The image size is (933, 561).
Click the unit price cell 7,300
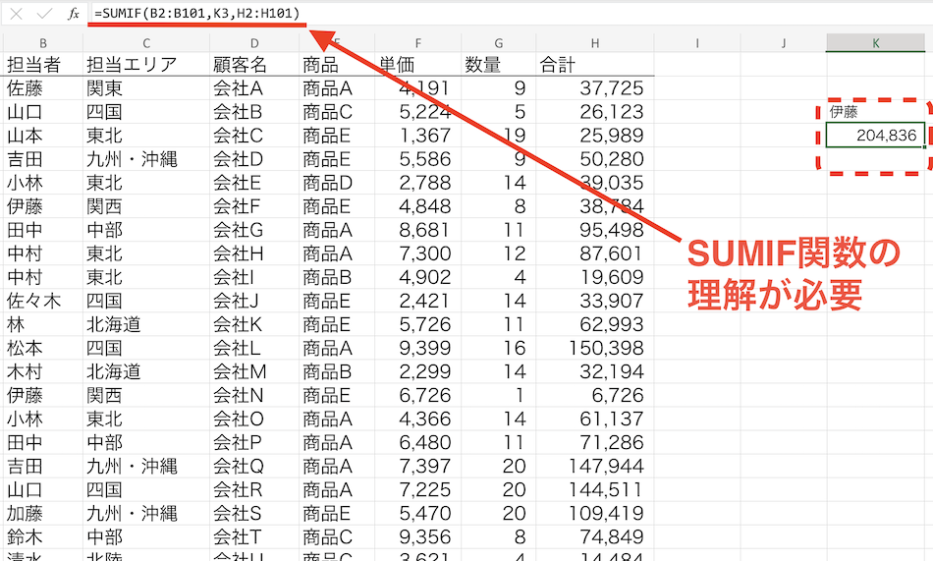click(417, 253)
